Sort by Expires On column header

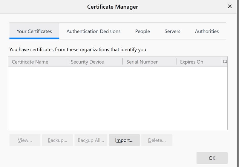[199, 62]
